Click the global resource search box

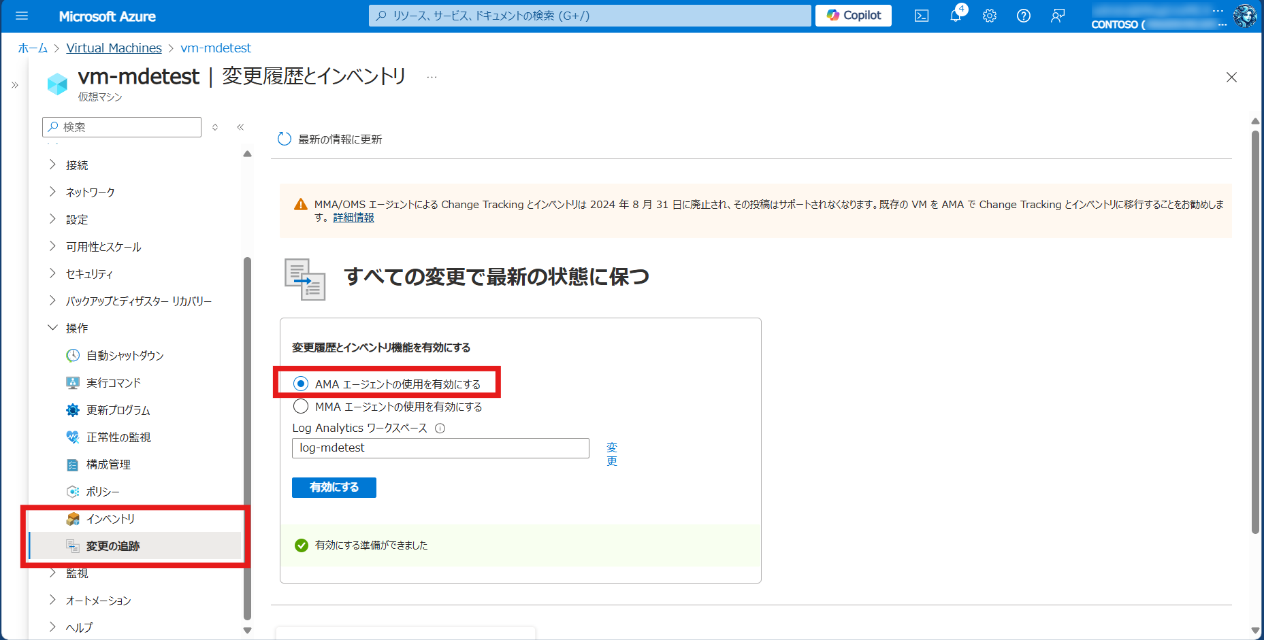pos(589,16)
